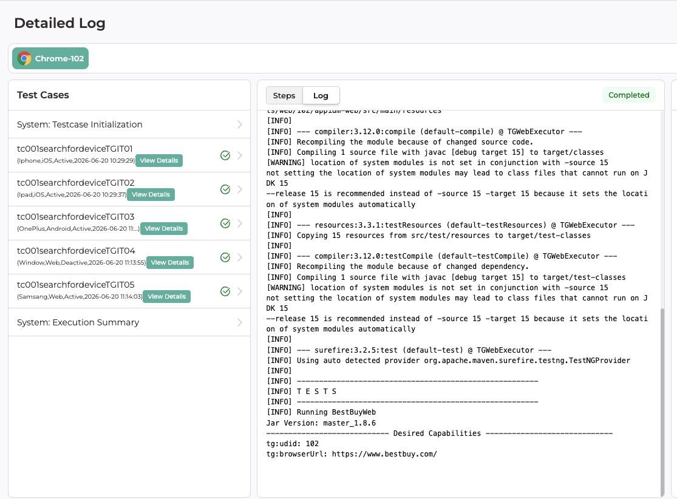Select tc001searchfordeviceTGIT01 test case name

click(x=75, y=149)
